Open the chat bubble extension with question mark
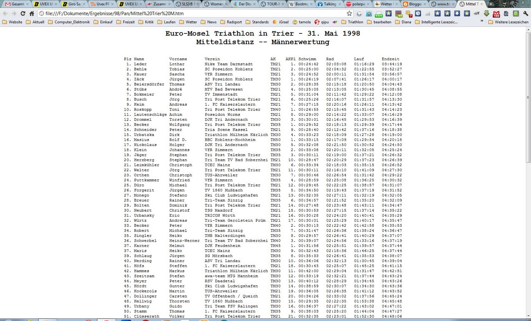The height and width of the screenshot is (321, 531). (409, 14)
